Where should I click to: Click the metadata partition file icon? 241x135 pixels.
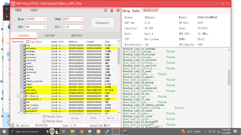(24, 48)
